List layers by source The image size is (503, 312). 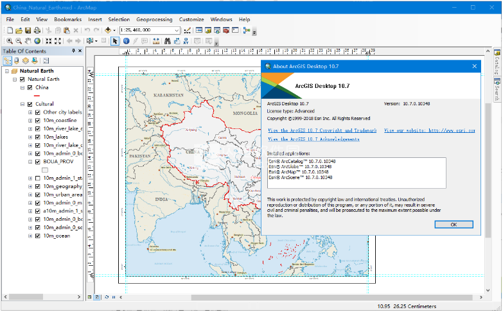pyautogui.click(x=16, y=60)
